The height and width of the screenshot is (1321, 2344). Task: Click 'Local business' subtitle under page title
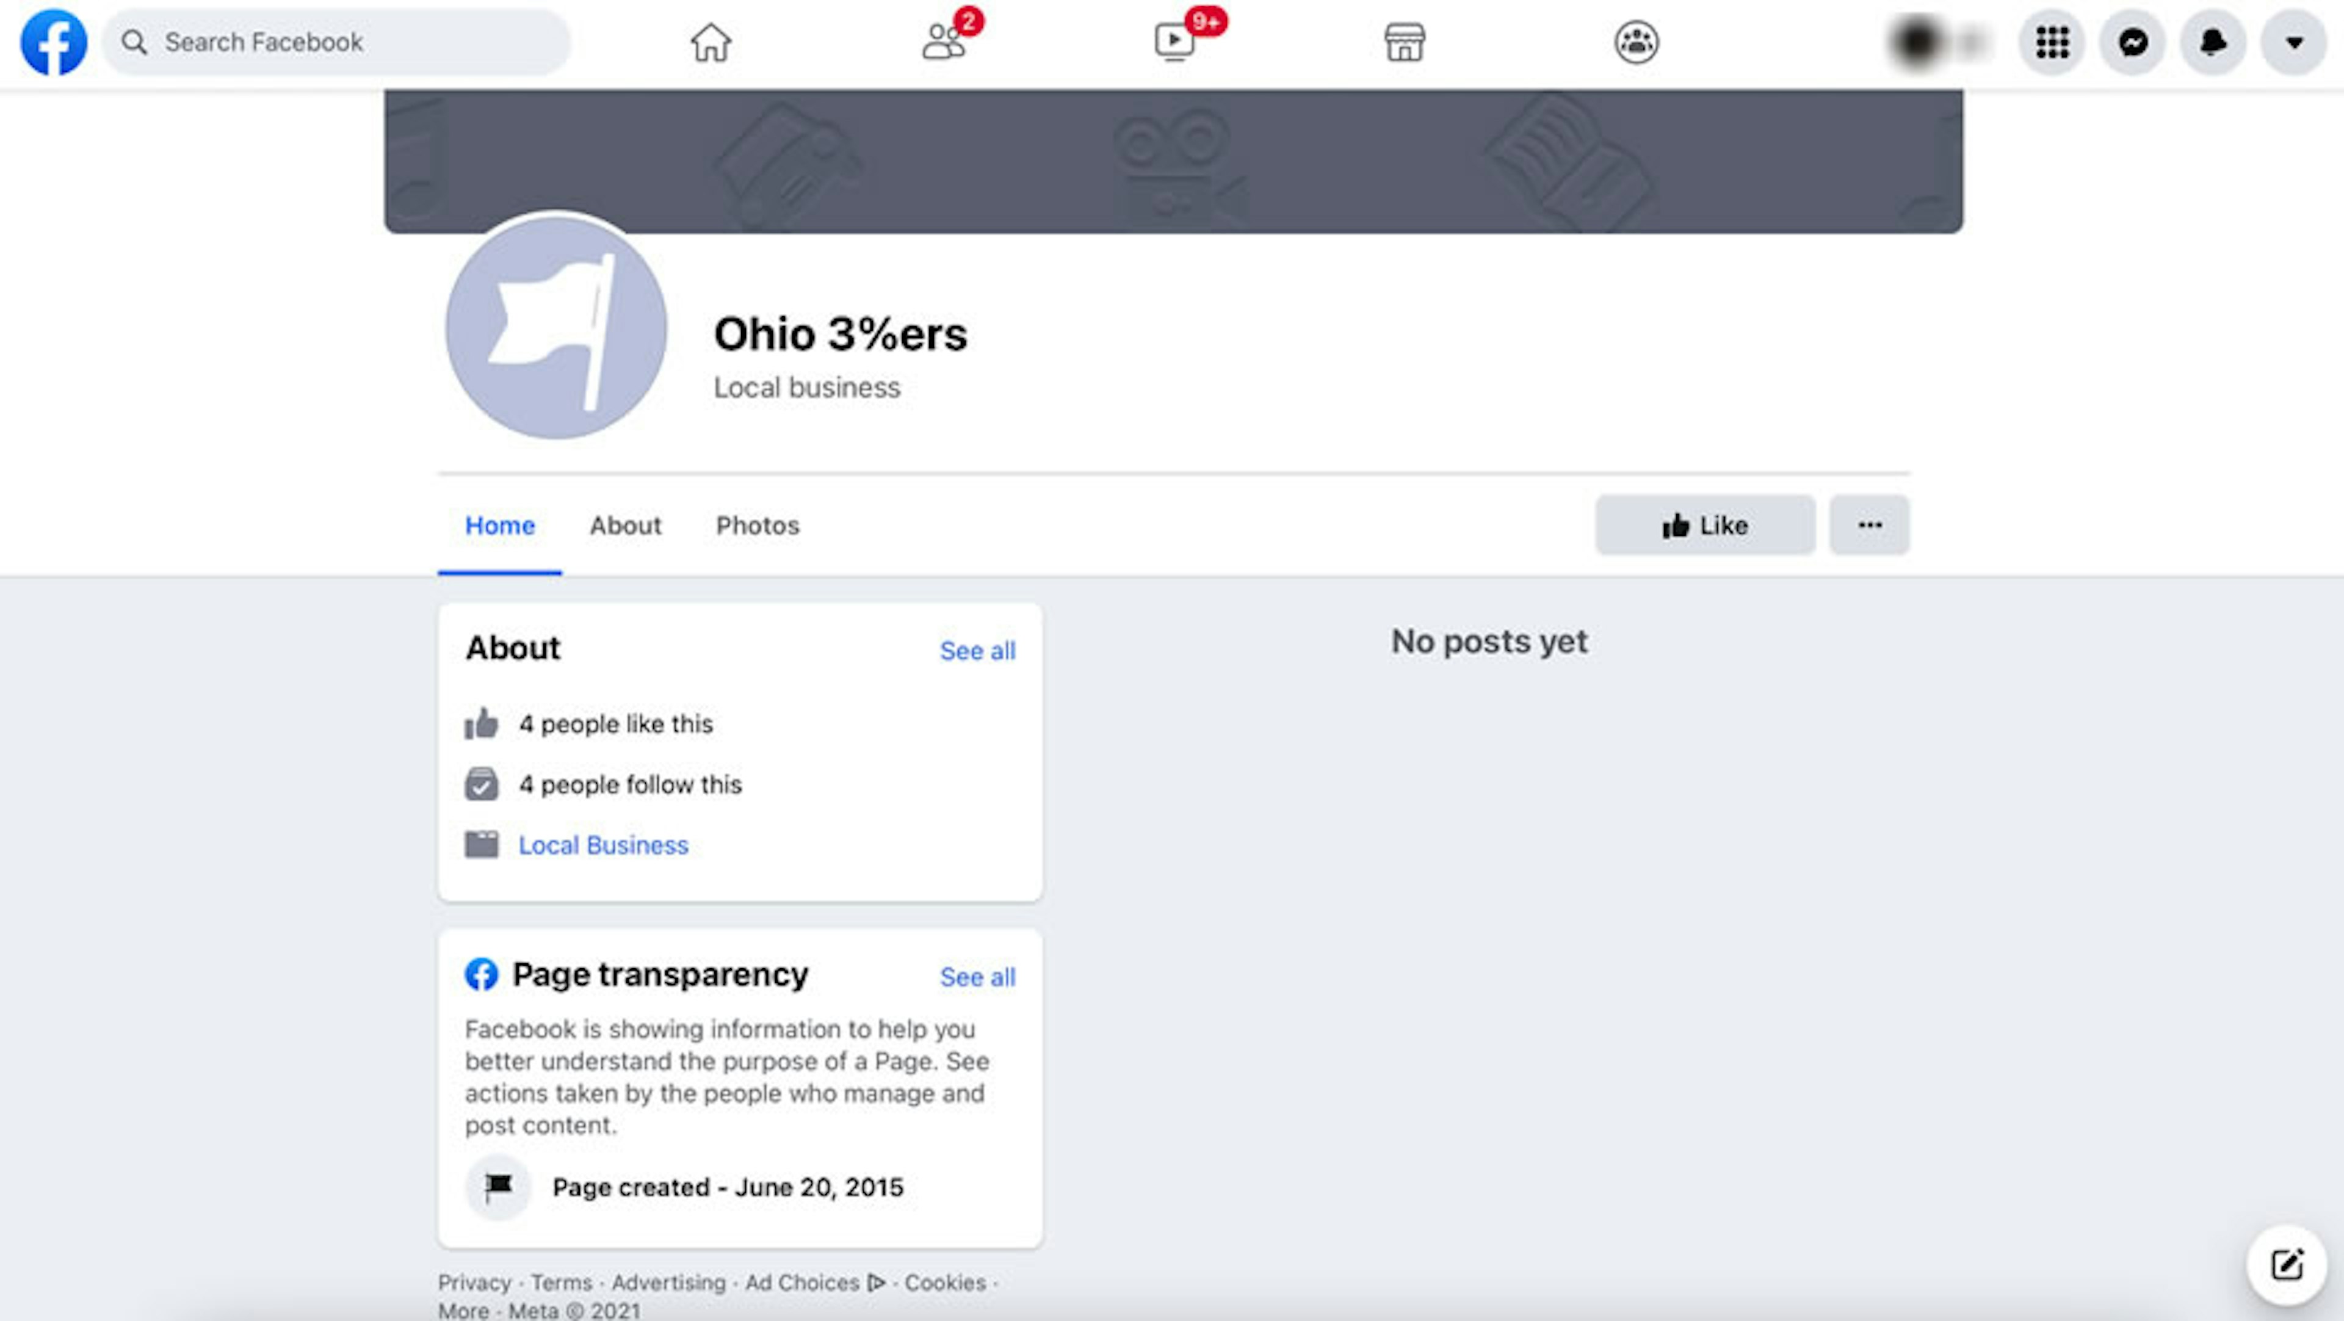[806, 388]
